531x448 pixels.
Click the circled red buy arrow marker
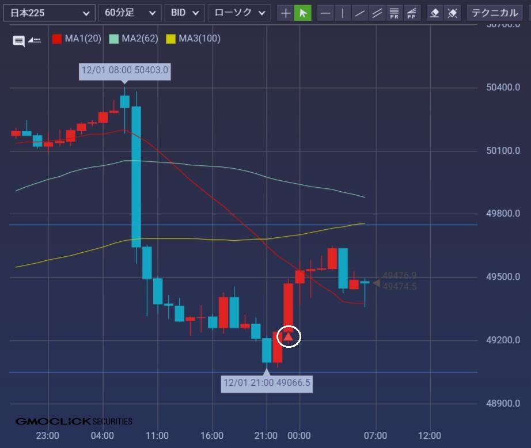coord(289,336)
